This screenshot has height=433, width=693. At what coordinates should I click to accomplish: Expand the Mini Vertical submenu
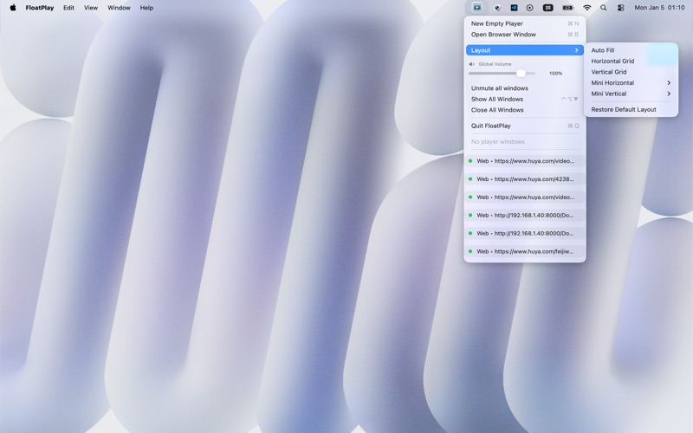coord(631,94)
